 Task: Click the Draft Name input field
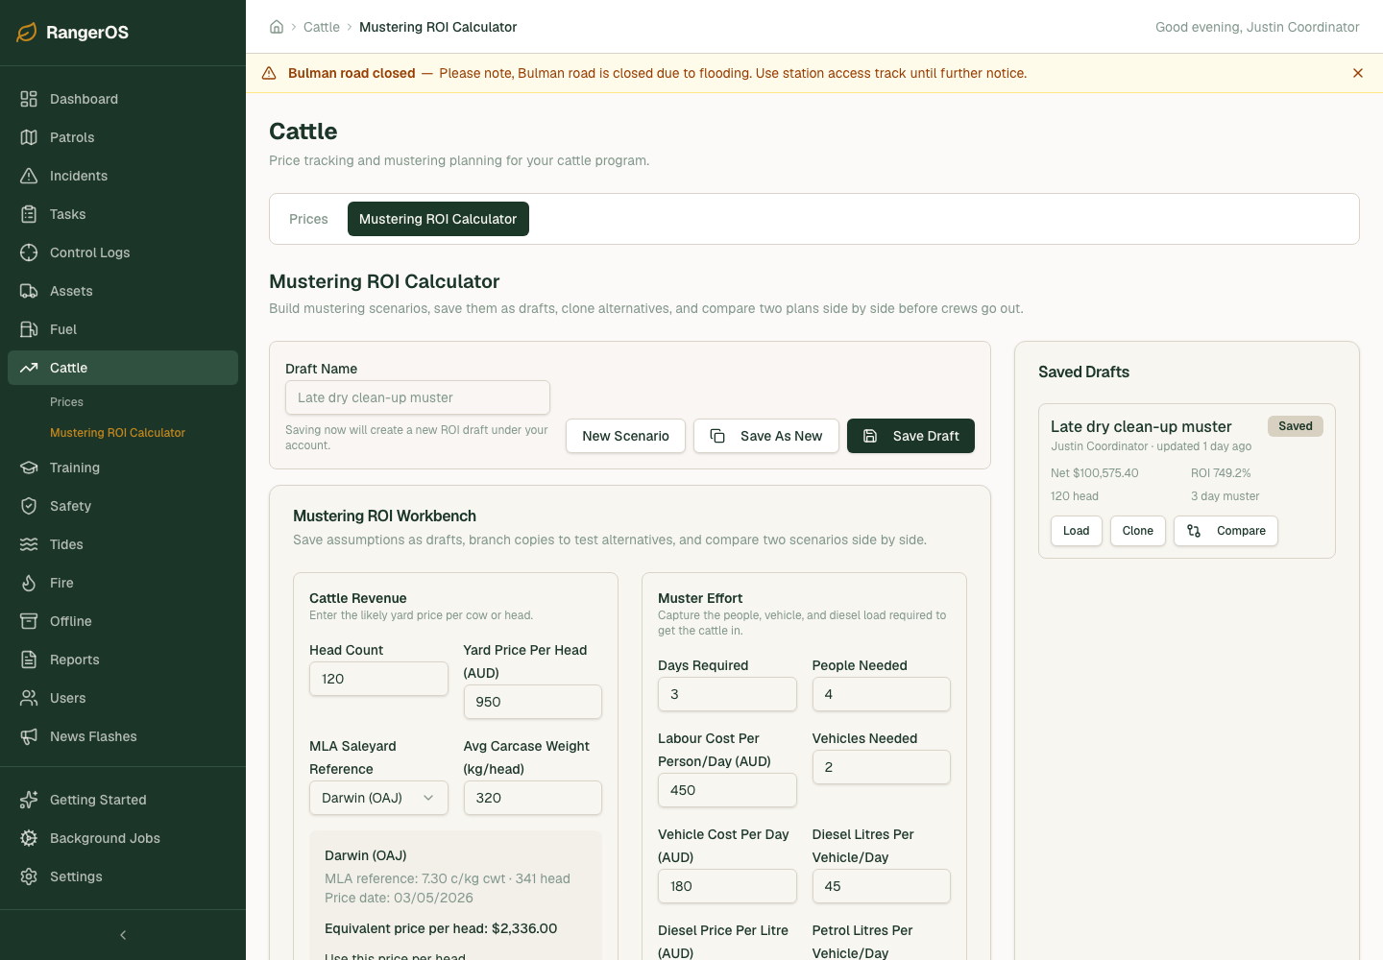418,397
